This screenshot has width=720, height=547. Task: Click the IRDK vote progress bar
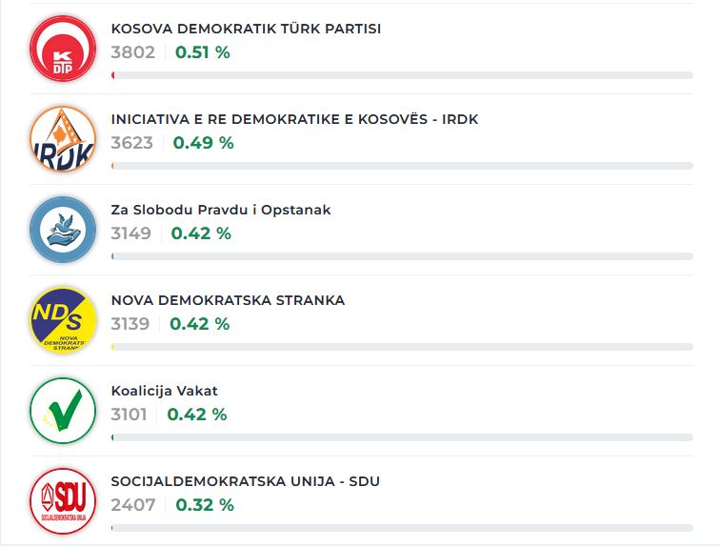click(x=402, y=166)
